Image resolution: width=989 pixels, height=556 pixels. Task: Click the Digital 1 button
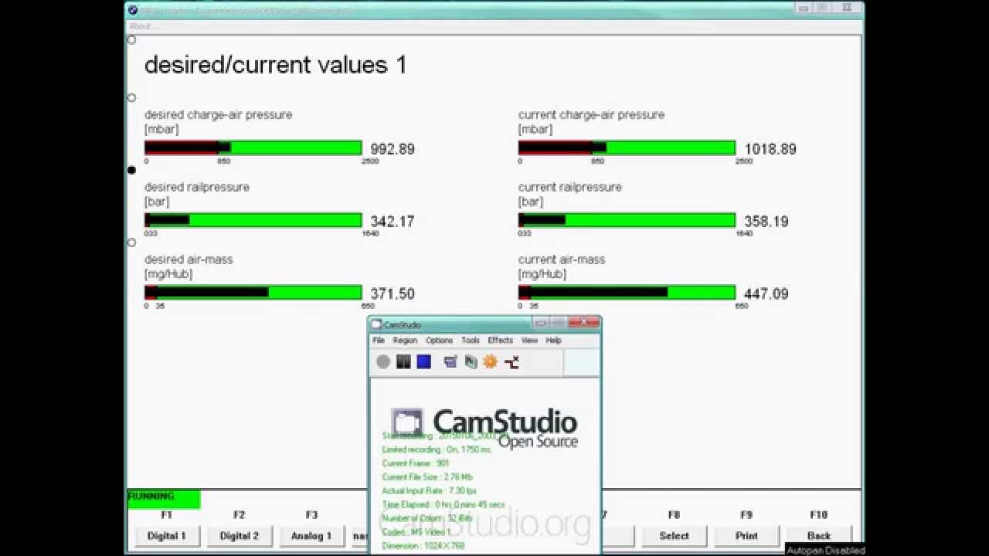pyautogui.click(x=167, y=536)
